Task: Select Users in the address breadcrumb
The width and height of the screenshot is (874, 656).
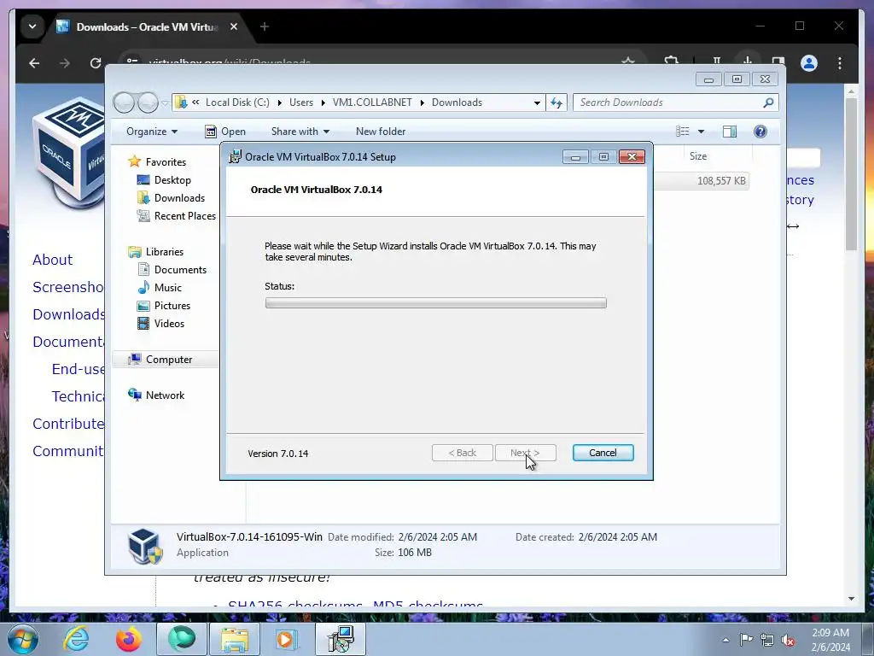Action: 301,102
